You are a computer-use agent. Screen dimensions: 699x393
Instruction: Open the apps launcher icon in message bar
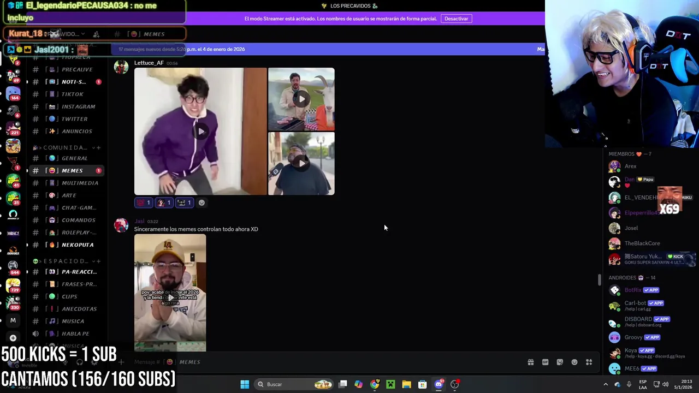tap(589, 362)
